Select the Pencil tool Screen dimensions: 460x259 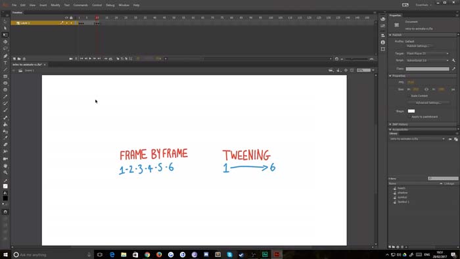click(5, 97)
